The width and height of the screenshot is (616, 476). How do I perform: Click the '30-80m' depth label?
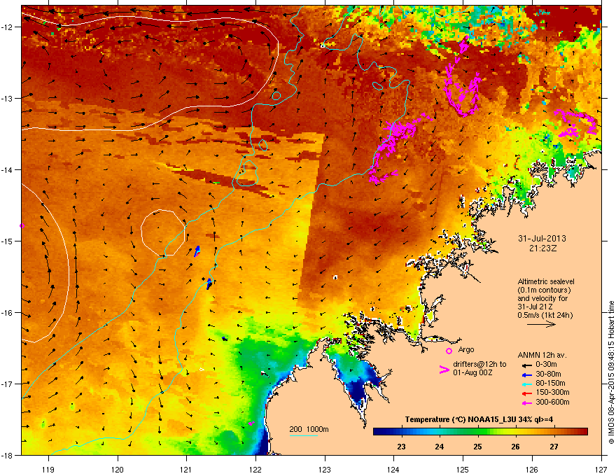[x=548, y=374]
